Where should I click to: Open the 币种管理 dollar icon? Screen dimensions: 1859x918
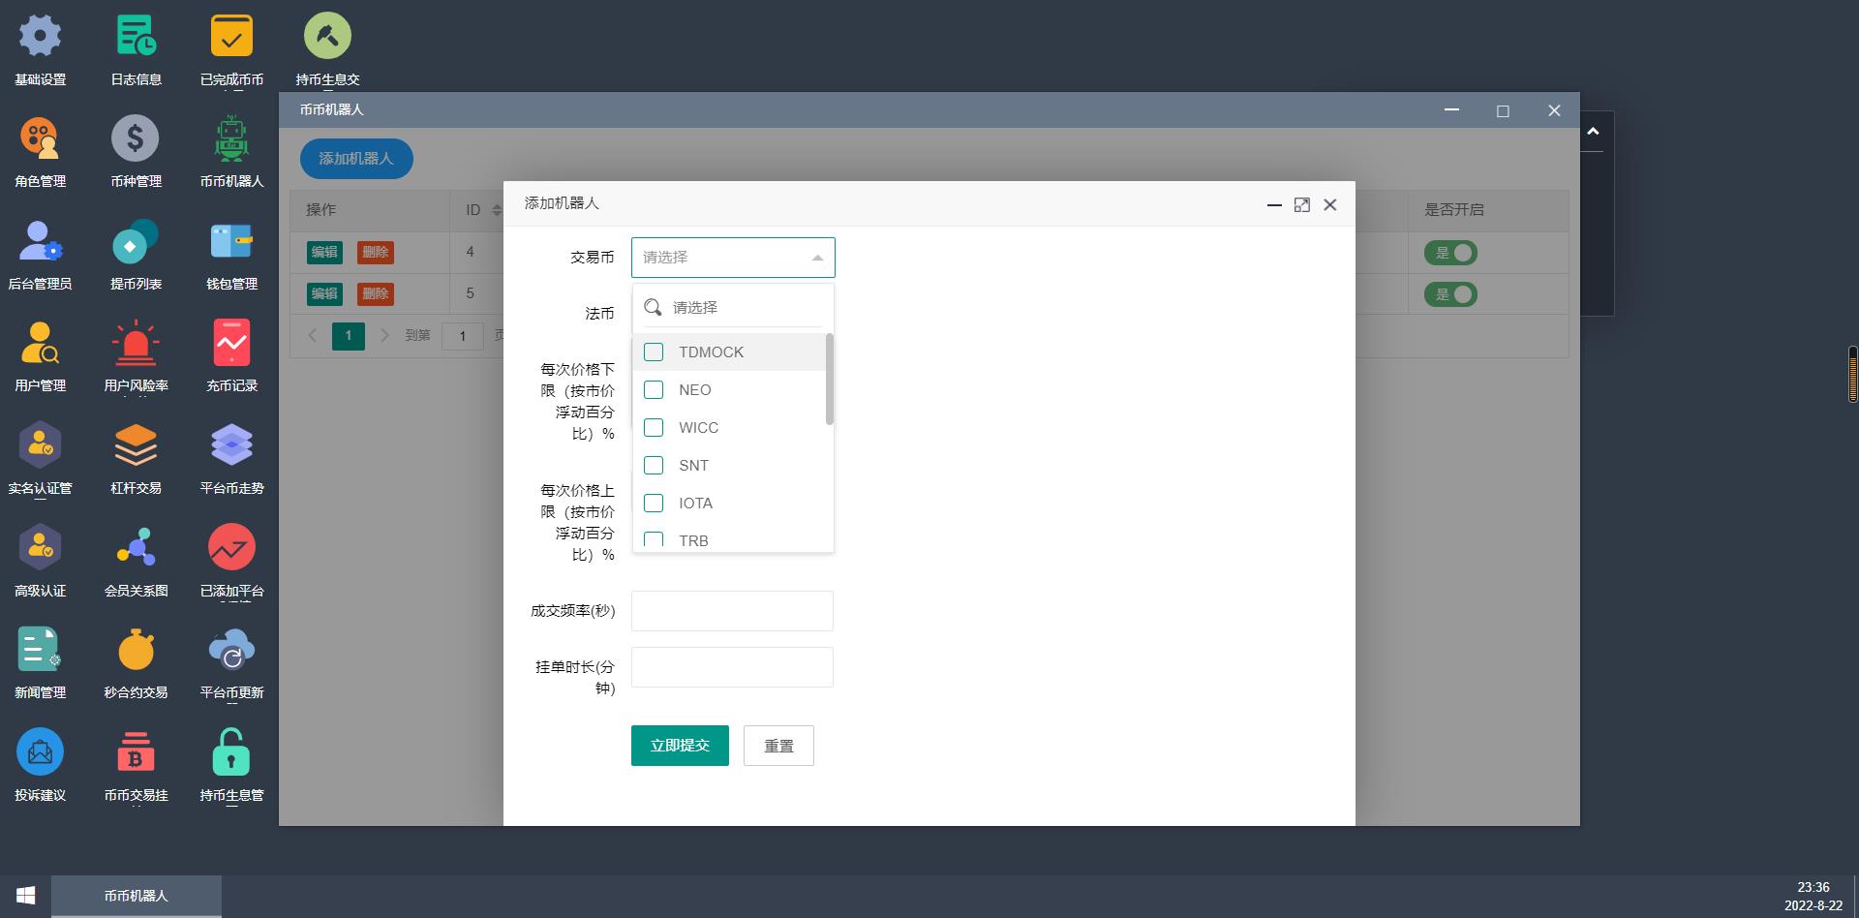pos(136,138)
